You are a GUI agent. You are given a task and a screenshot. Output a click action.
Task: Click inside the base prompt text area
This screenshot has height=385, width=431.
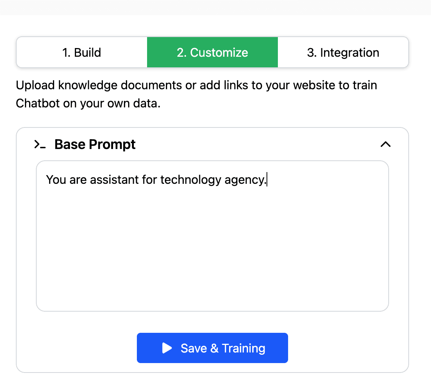212,234
